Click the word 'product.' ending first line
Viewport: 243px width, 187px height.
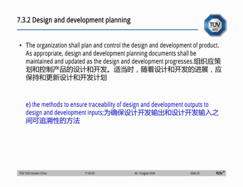pos(209,46)
